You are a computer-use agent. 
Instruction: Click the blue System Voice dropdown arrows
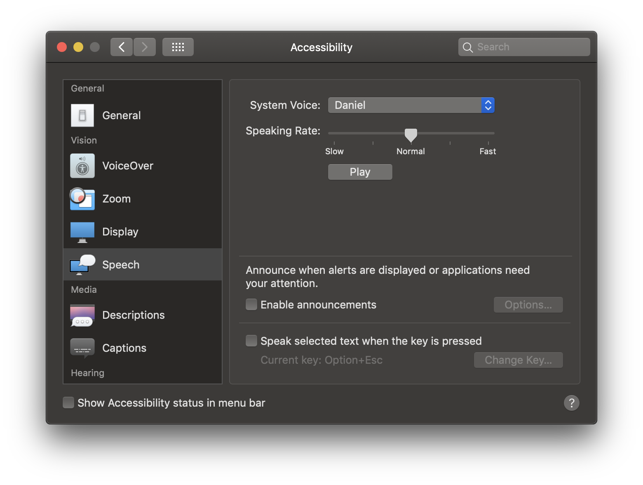488,105
